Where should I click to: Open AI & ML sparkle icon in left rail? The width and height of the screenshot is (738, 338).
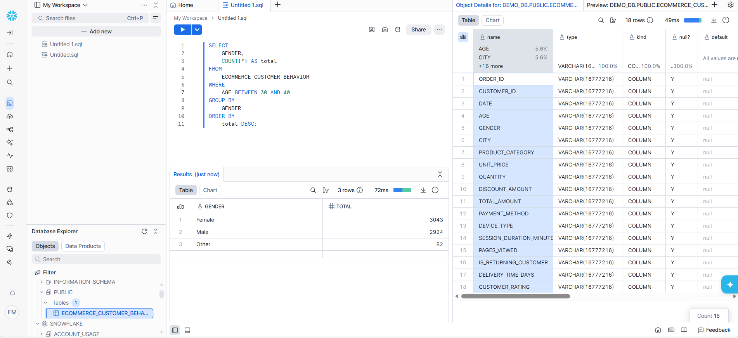coord(10,142)
